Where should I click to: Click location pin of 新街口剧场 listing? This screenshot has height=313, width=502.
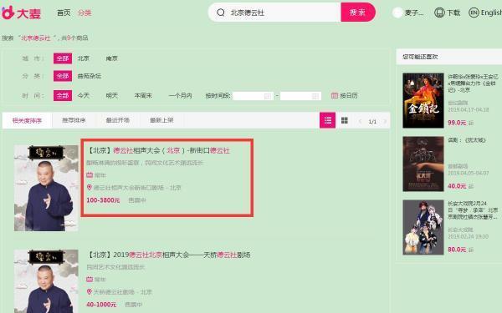90,188
